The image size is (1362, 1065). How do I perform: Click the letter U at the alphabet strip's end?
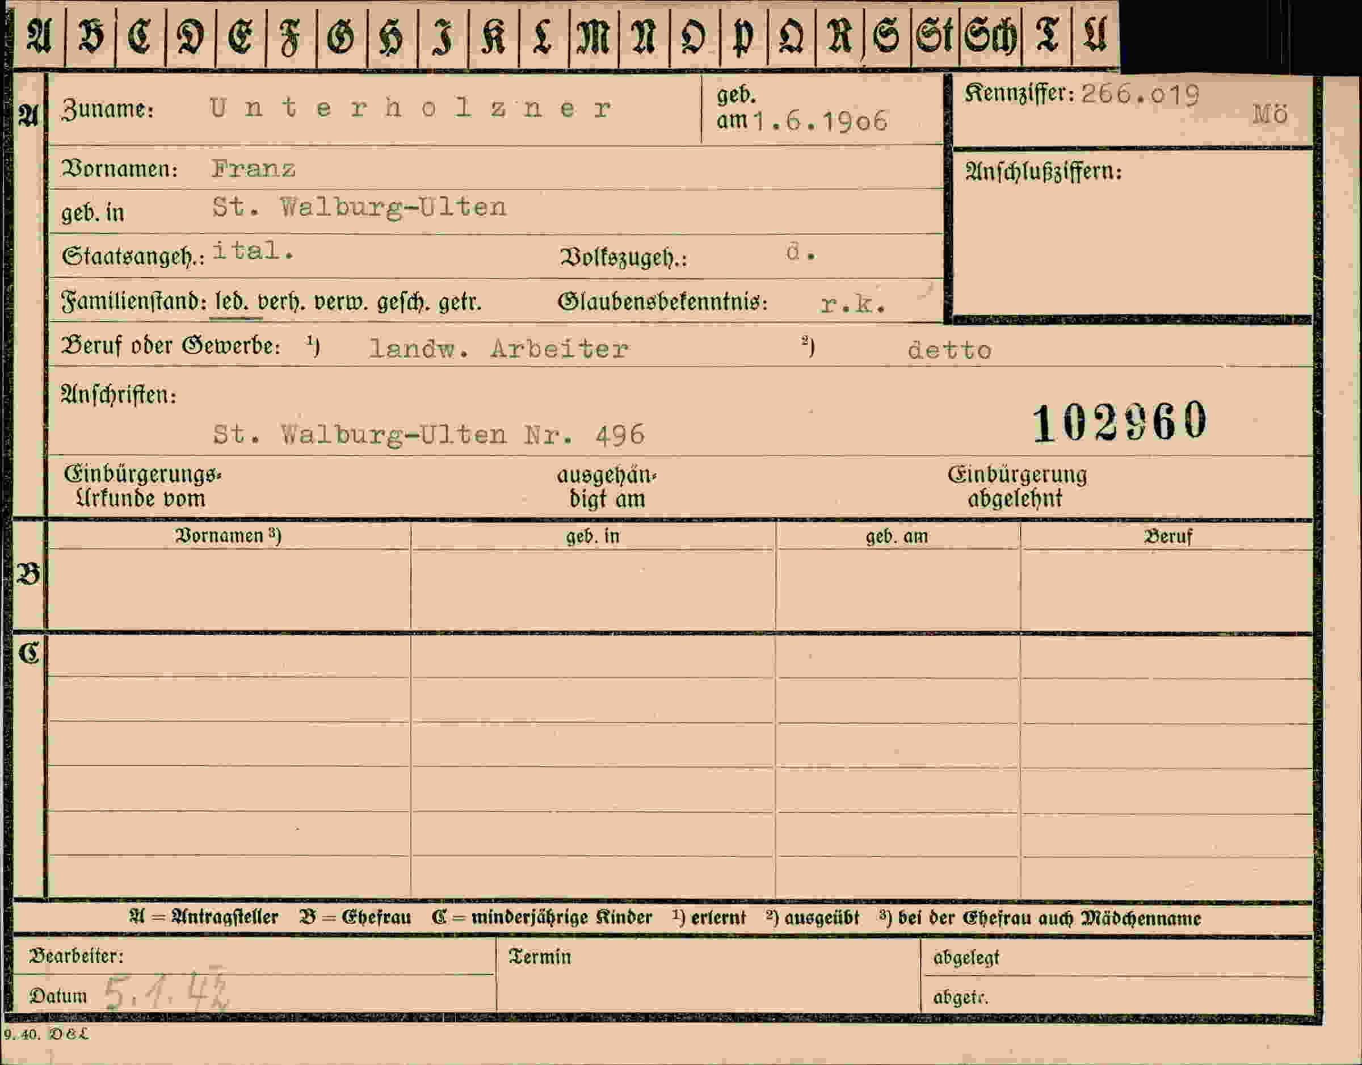tap(1095, 35)
